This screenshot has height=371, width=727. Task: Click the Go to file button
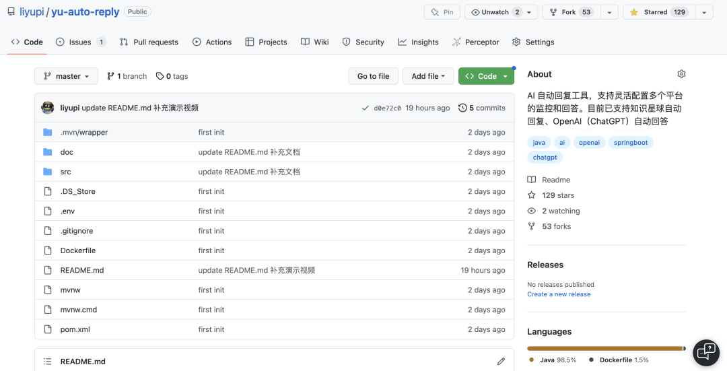(373, 76)
